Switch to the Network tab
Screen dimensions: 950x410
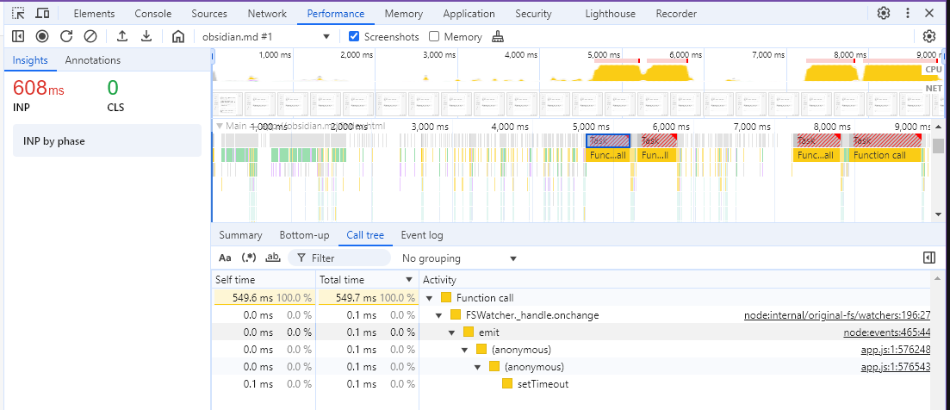point(267,14)
